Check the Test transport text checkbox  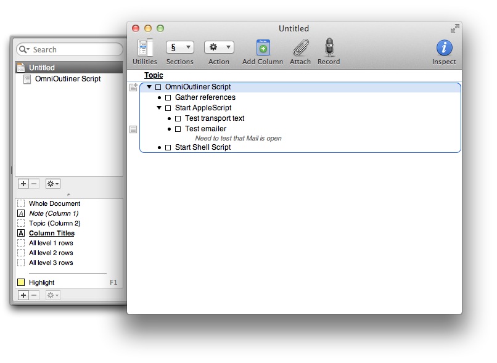pos(178,118)
